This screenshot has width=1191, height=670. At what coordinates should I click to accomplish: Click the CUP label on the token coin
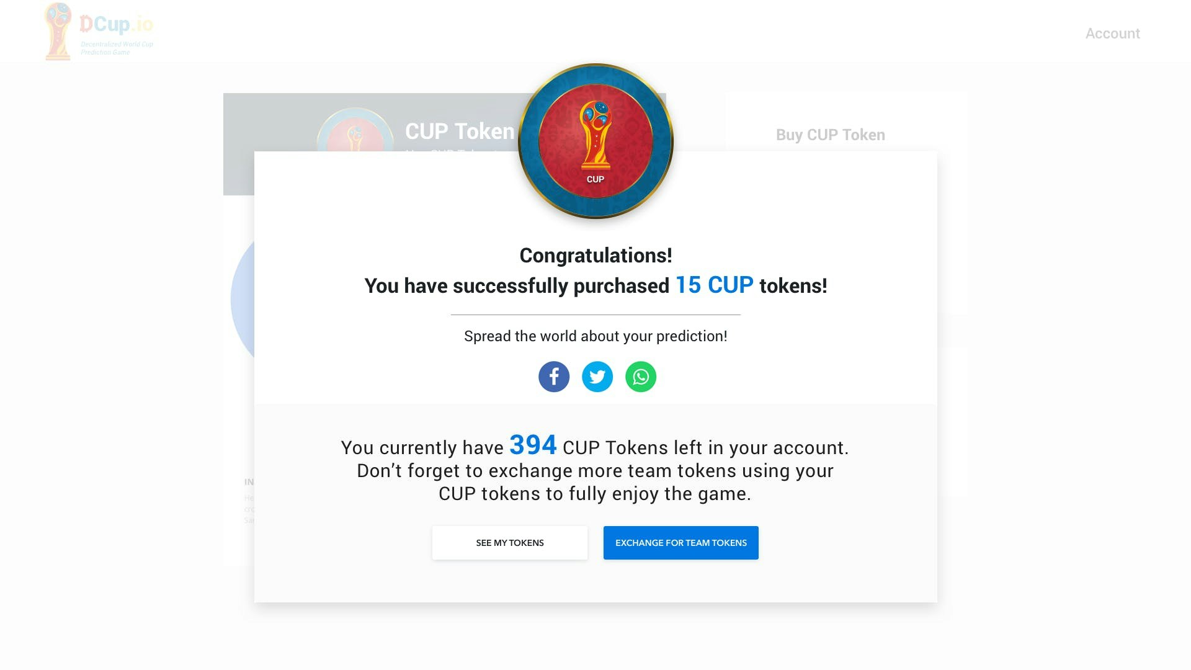(x=595, y=180)
